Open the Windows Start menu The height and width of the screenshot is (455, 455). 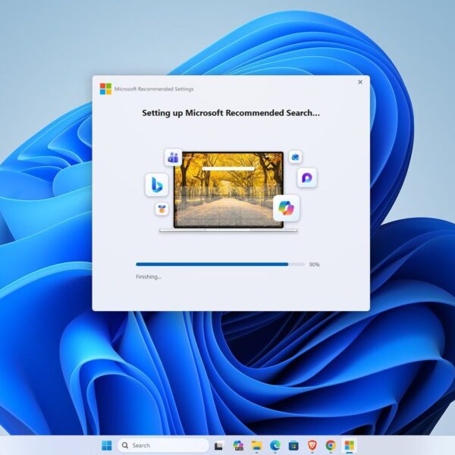click(106, 445)
